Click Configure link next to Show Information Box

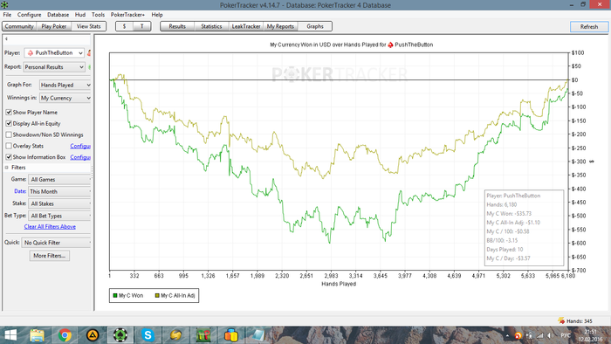click(x=80, y=157)
